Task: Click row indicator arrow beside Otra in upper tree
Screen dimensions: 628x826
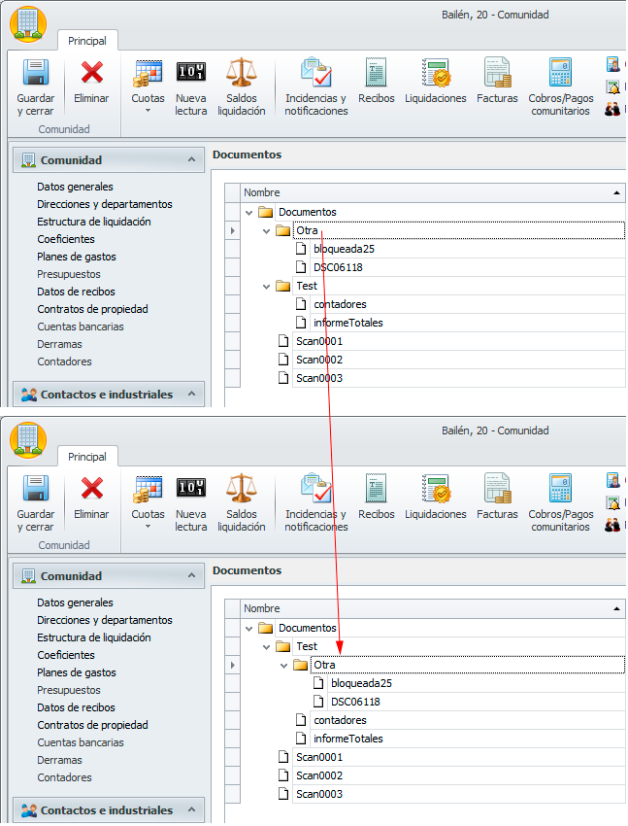Action: [233, 230]
